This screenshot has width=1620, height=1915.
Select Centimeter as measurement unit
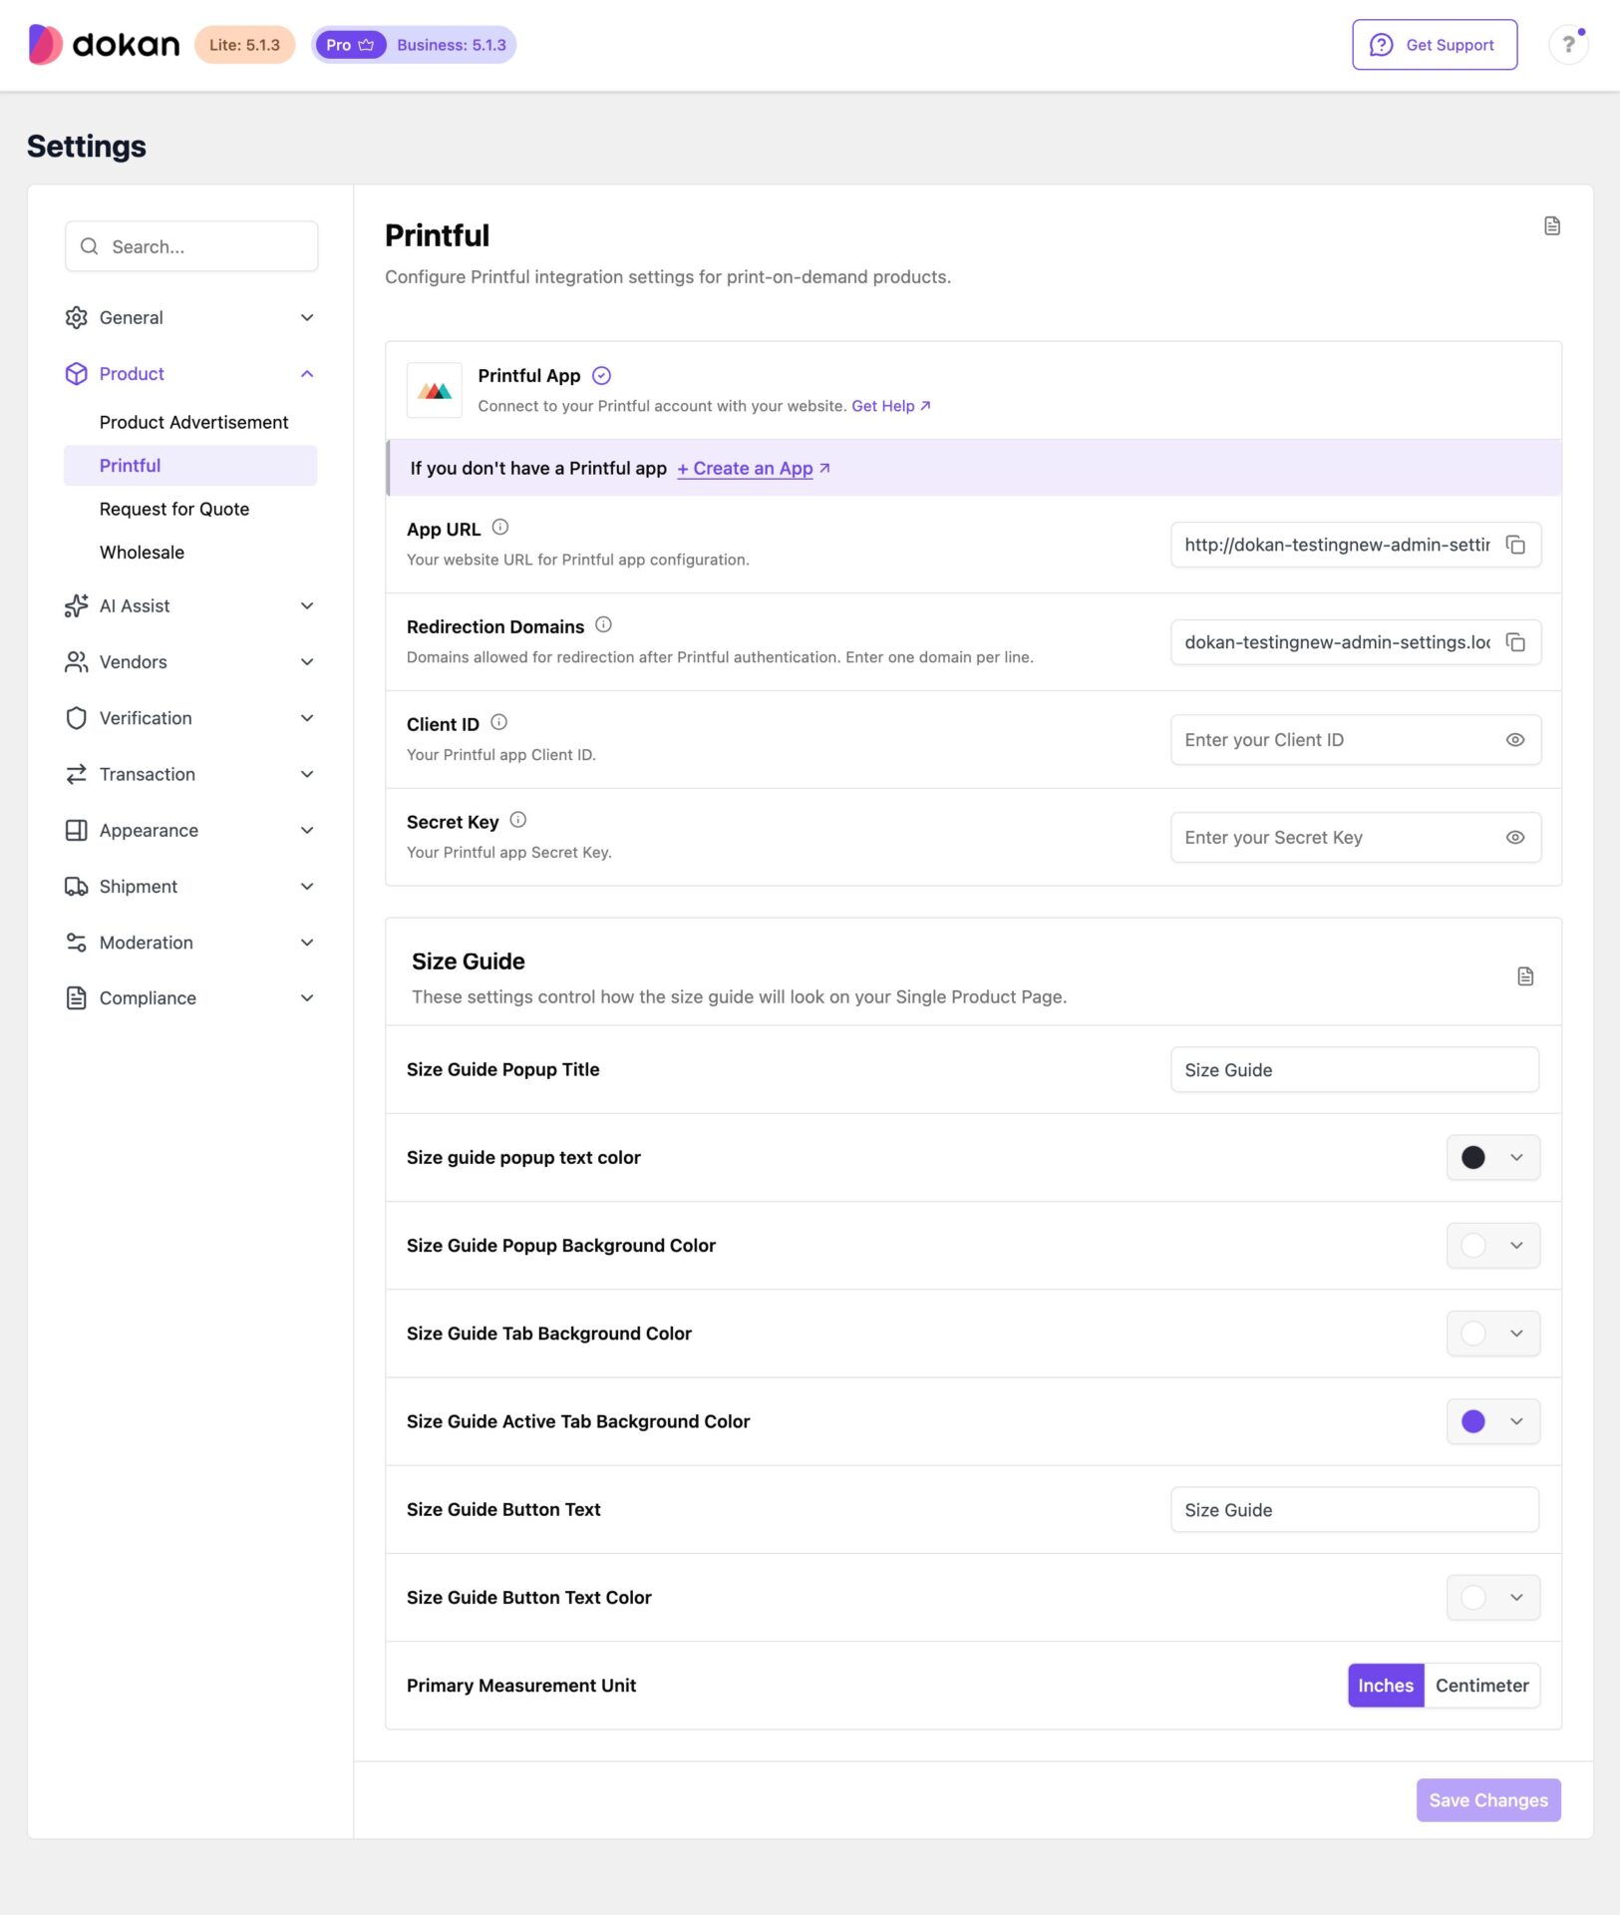pyautogui.click(x=1481, y=1686)
